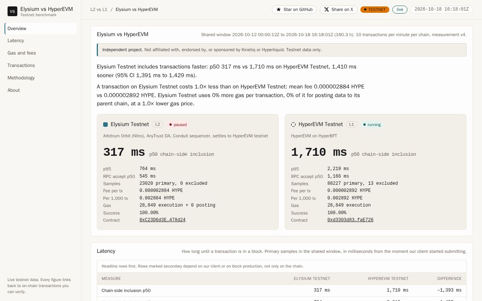The image size is (482, 301).
Task: Click the teal Elysium Testnet color square
Action: pos(105,125)
